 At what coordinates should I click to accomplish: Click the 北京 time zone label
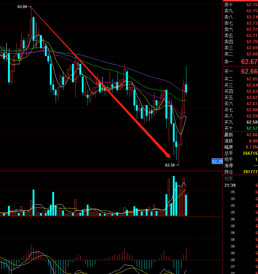(x=228, y=178)
